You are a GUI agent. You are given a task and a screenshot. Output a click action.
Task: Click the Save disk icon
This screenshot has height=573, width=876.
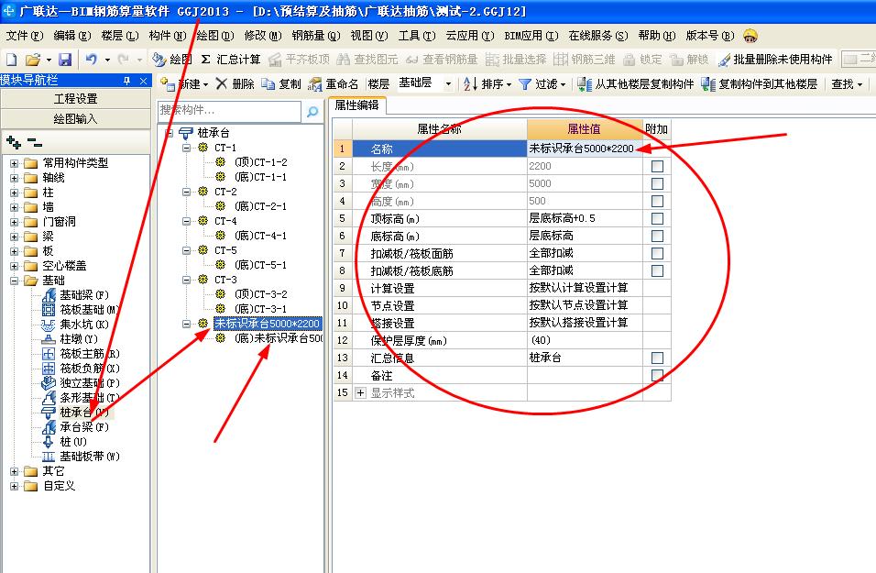pos(65,60)
